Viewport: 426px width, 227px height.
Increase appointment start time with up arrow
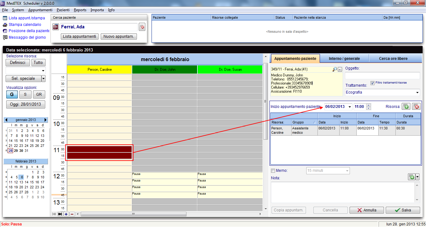tap(368, 105)
